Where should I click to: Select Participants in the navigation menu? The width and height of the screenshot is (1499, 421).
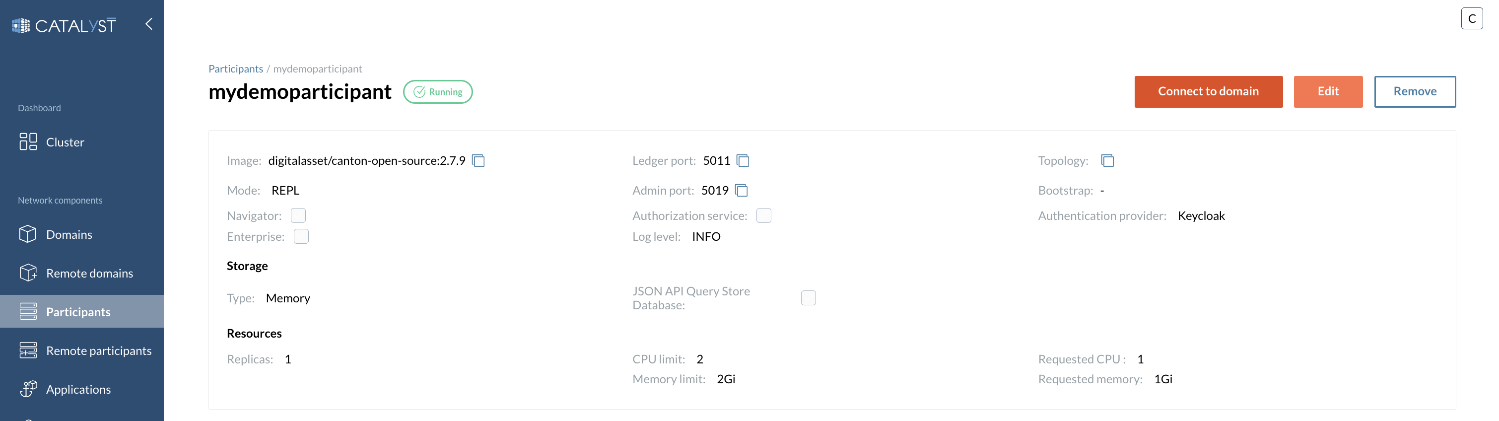78,311
